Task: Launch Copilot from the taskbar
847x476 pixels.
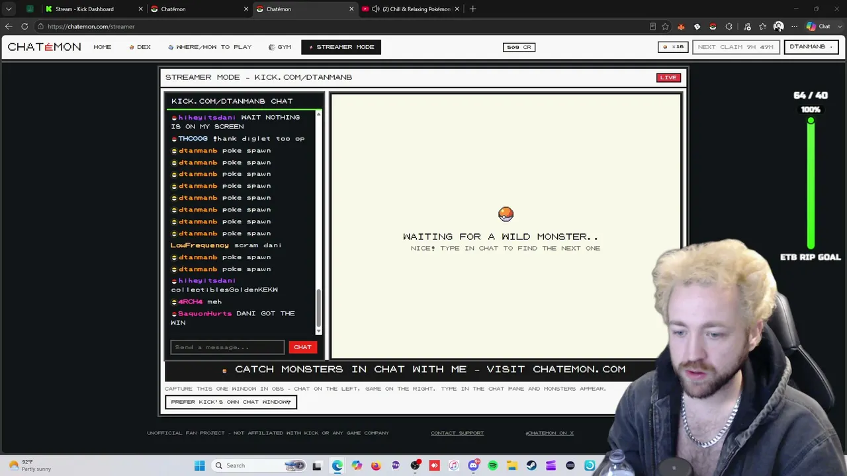Action: tap(357, 465)
